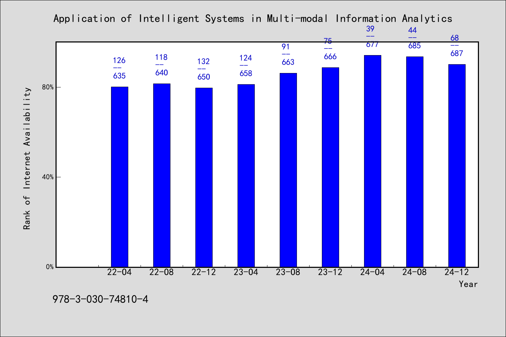Click the x-axis tick label '23-12'

pyautogui.click(x=330, y=272)
